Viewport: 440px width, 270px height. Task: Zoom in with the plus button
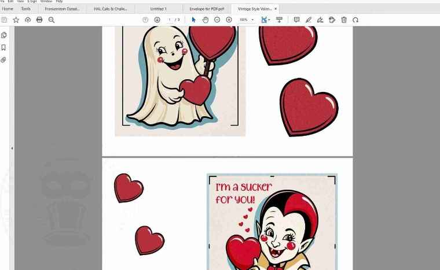(229, 20)
